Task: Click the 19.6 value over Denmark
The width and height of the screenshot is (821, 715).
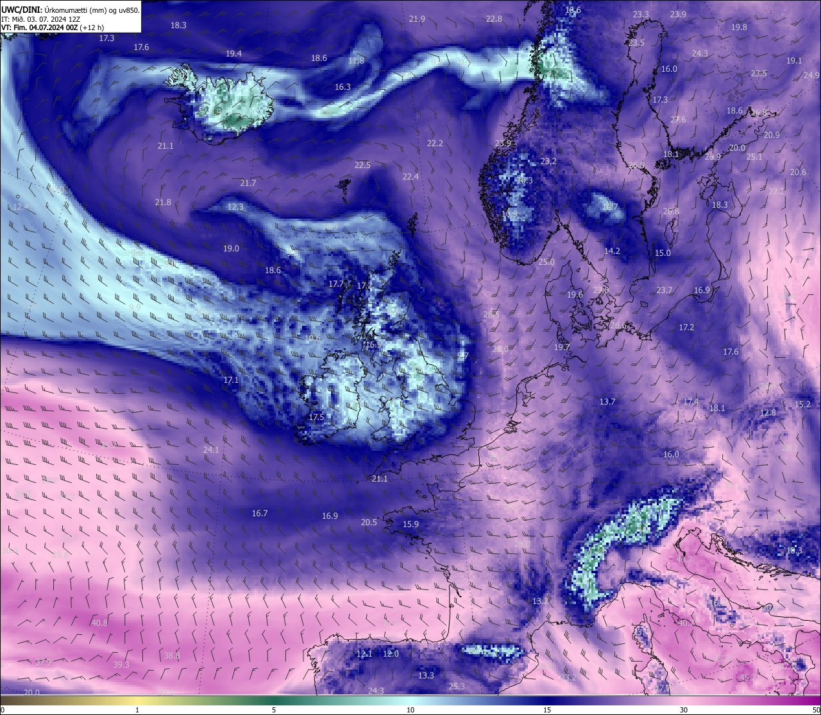Action: pos(575,295)
